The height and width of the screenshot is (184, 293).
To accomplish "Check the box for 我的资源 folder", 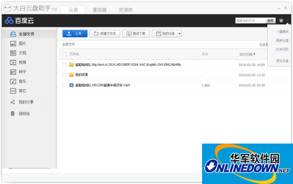I will (65, 75).
